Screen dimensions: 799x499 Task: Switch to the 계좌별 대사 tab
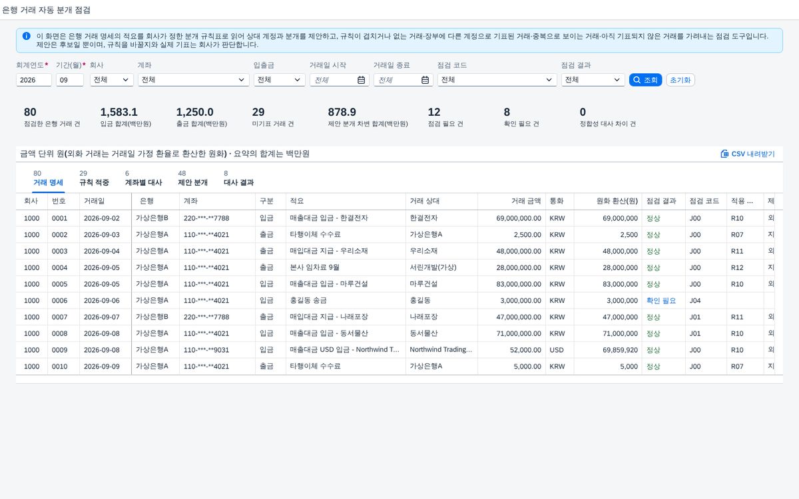click(x=143, y=178)
